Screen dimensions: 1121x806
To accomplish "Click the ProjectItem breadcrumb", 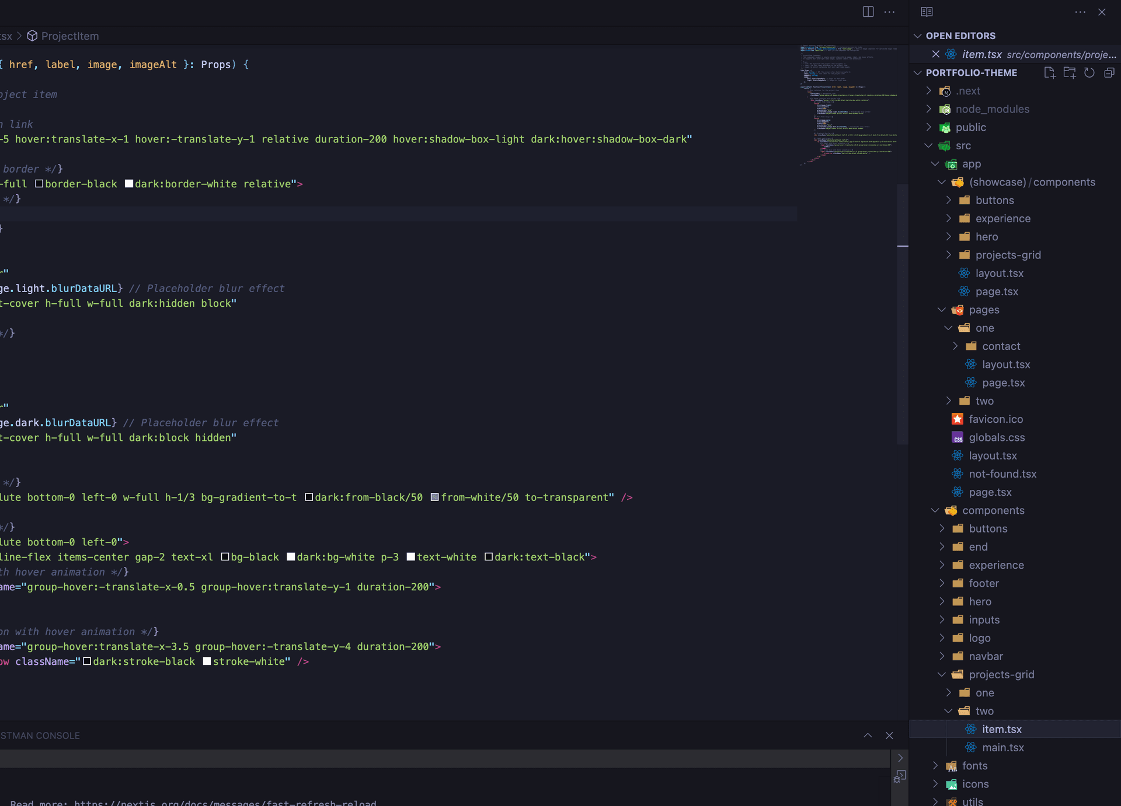I will click(69, 36).
